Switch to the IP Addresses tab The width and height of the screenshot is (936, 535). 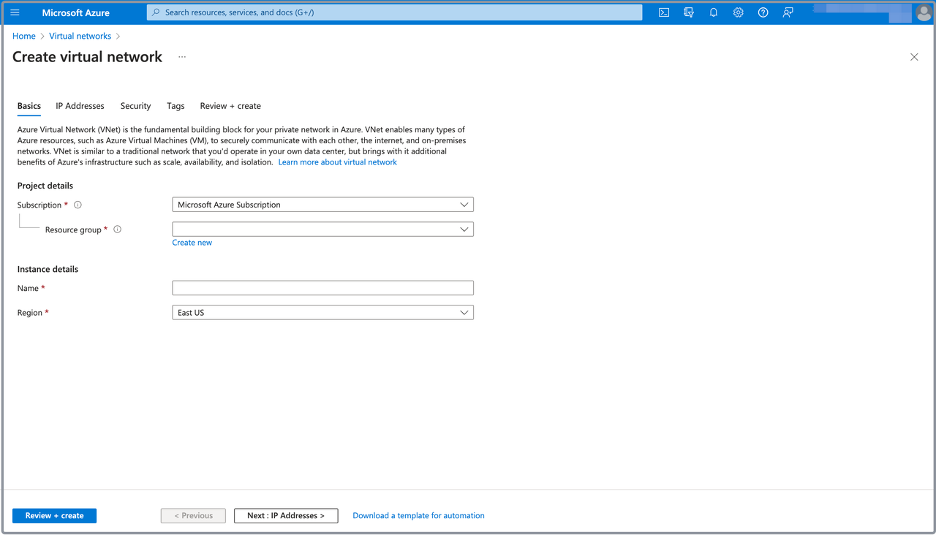pos(80,106)
